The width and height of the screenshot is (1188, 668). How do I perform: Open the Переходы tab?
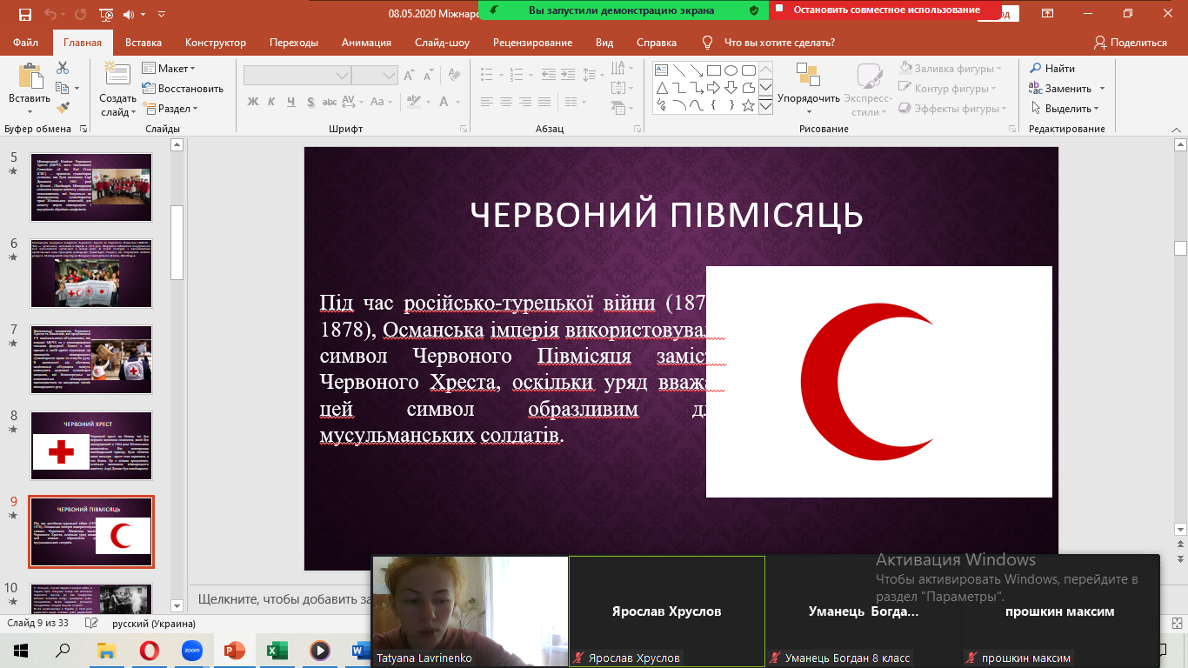pos(294,43)
